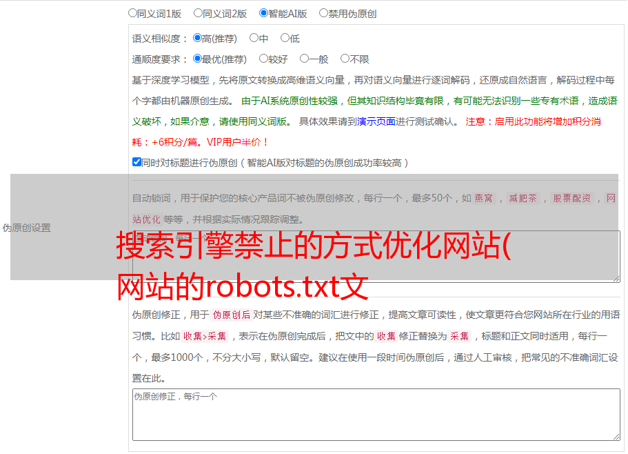
Task: Select the 同义词2版 radio option
Action: (x=198, y=13)
